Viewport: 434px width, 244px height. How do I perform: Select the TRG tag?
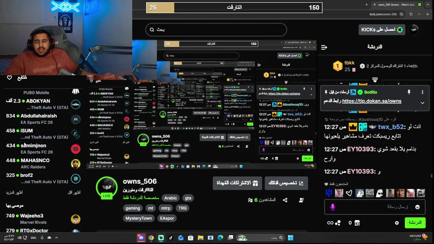click(182, 208)
